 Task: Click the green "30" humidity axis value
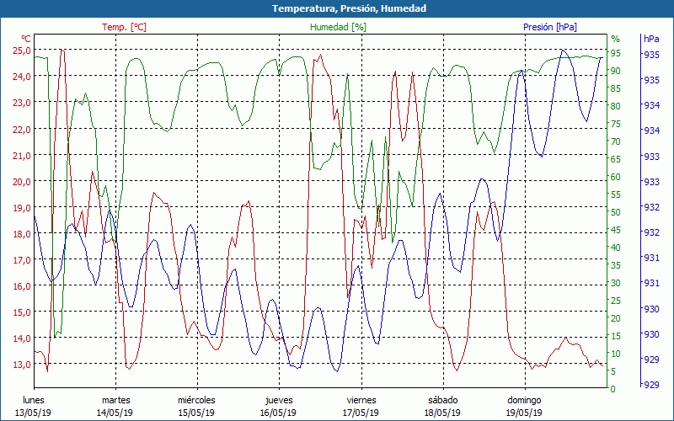tap(616, 283)
